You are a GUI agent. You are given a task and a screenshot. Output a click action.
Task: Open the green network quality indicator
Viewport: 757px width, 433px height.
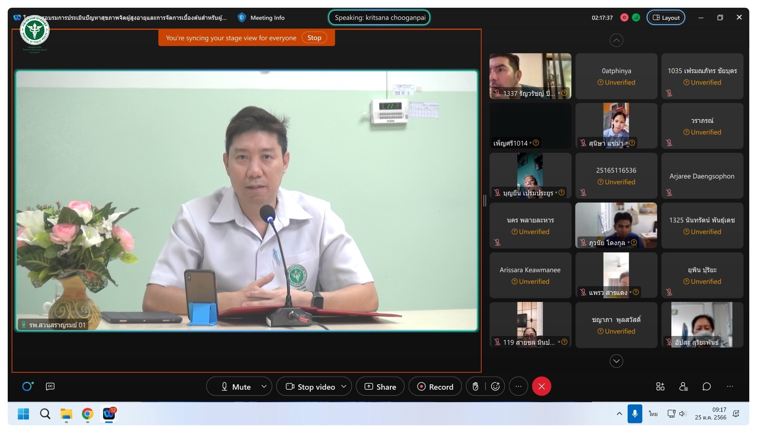point(636,17)
